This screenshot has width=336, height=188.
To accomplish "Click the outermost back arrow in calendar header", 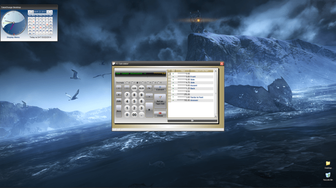I will click(x=29, y=12).
